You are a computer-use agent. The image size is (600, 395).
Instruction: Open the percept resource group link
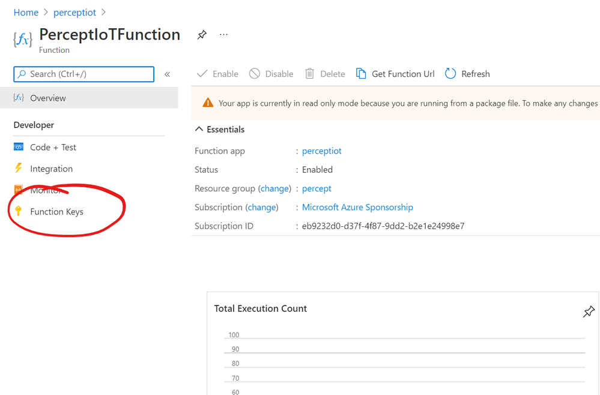point(317,188)
